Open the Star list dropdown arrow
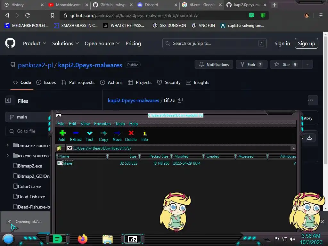The width and height of the screenshot is (328, 246). click(x=307, y=65)
